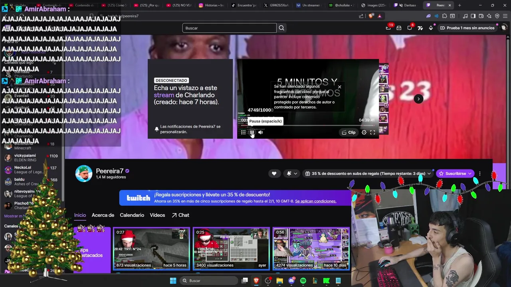Open vickypalami channel in sidebar
Screen dimensions: 511x287
(x=31, y=157)
